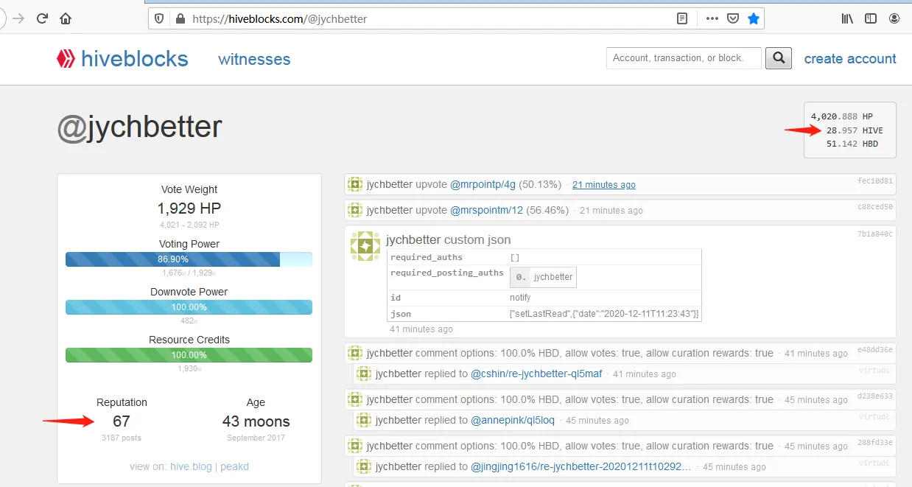This screenshot has height=487, width=912.
Task: Go to browser home page icon
Action: pyautogui.click(x=66, y=18)
